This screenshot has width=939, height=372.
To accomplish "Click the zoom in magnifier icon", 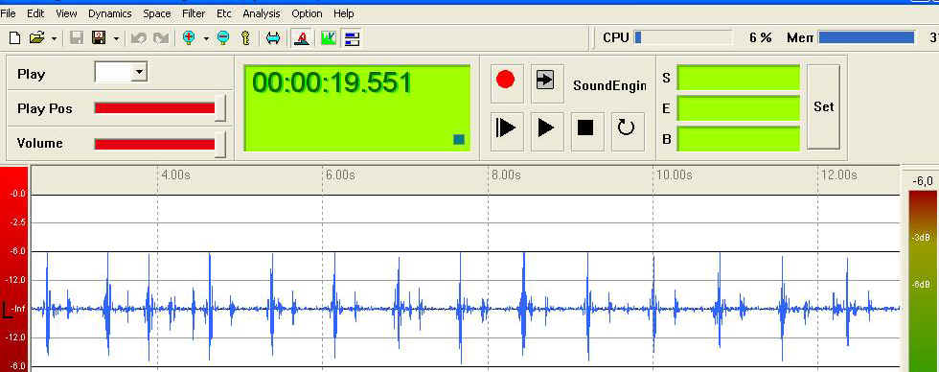I will coord(189,38).
